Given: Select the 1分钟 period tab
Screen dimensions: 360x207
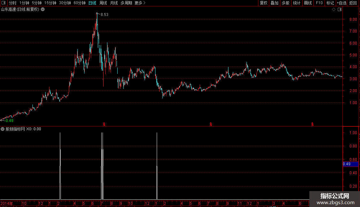Looking at the screenshot, I should (24, 3).
